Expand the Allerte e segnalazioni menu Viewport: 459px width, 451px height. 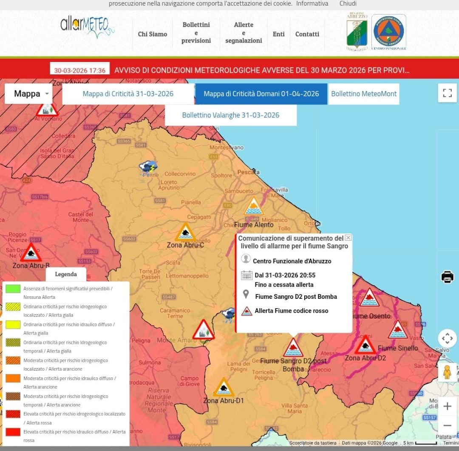[244, 33]
